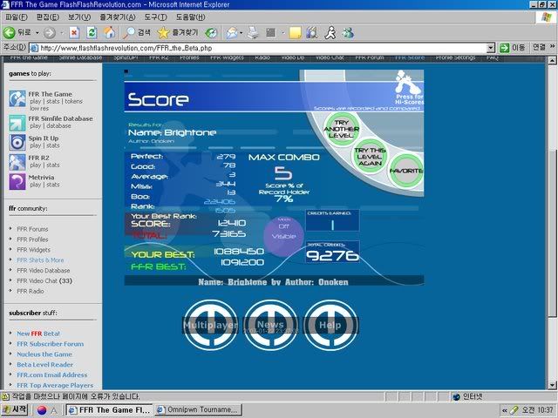Click the FFR Simfile Database icon
The image size is (558, 418).
click(18, 121)
